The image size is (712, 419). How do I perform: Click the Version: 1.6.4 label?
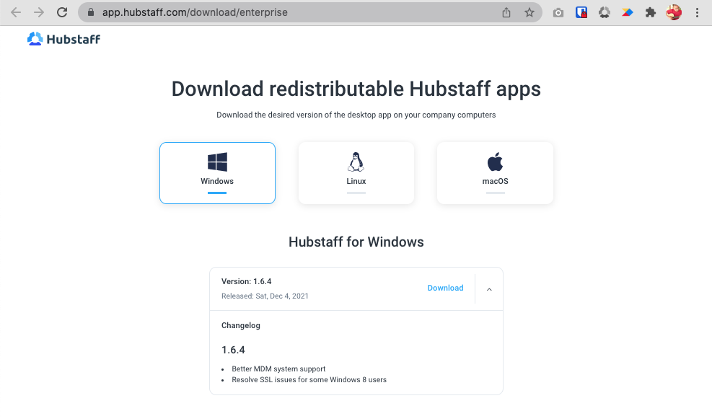click(x=247, y=281)
